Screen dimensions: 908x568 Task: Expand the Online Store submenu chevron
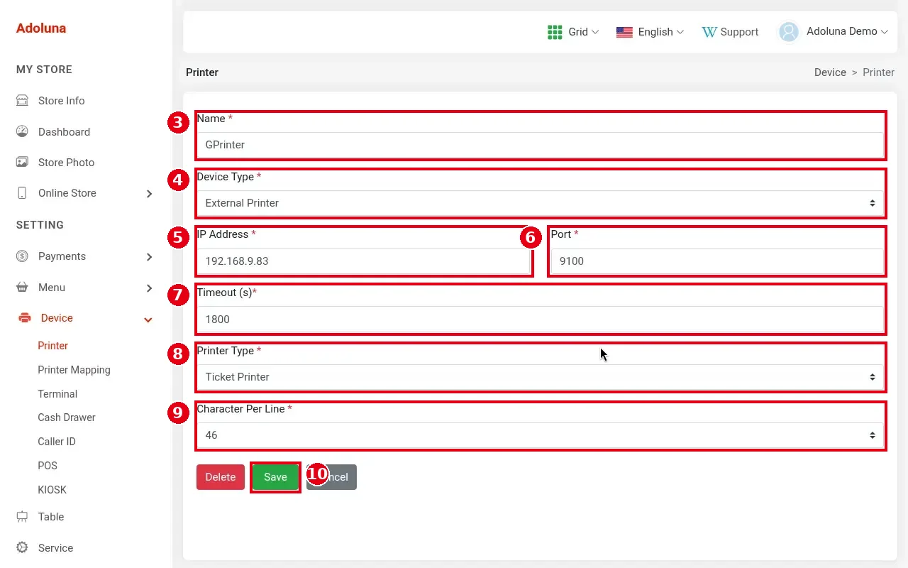pos(149,193)
